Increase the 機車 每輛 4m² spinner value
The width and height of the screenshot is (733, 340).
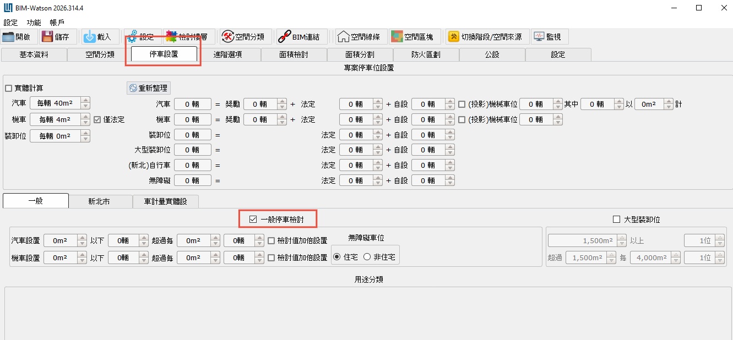point(85,117)
